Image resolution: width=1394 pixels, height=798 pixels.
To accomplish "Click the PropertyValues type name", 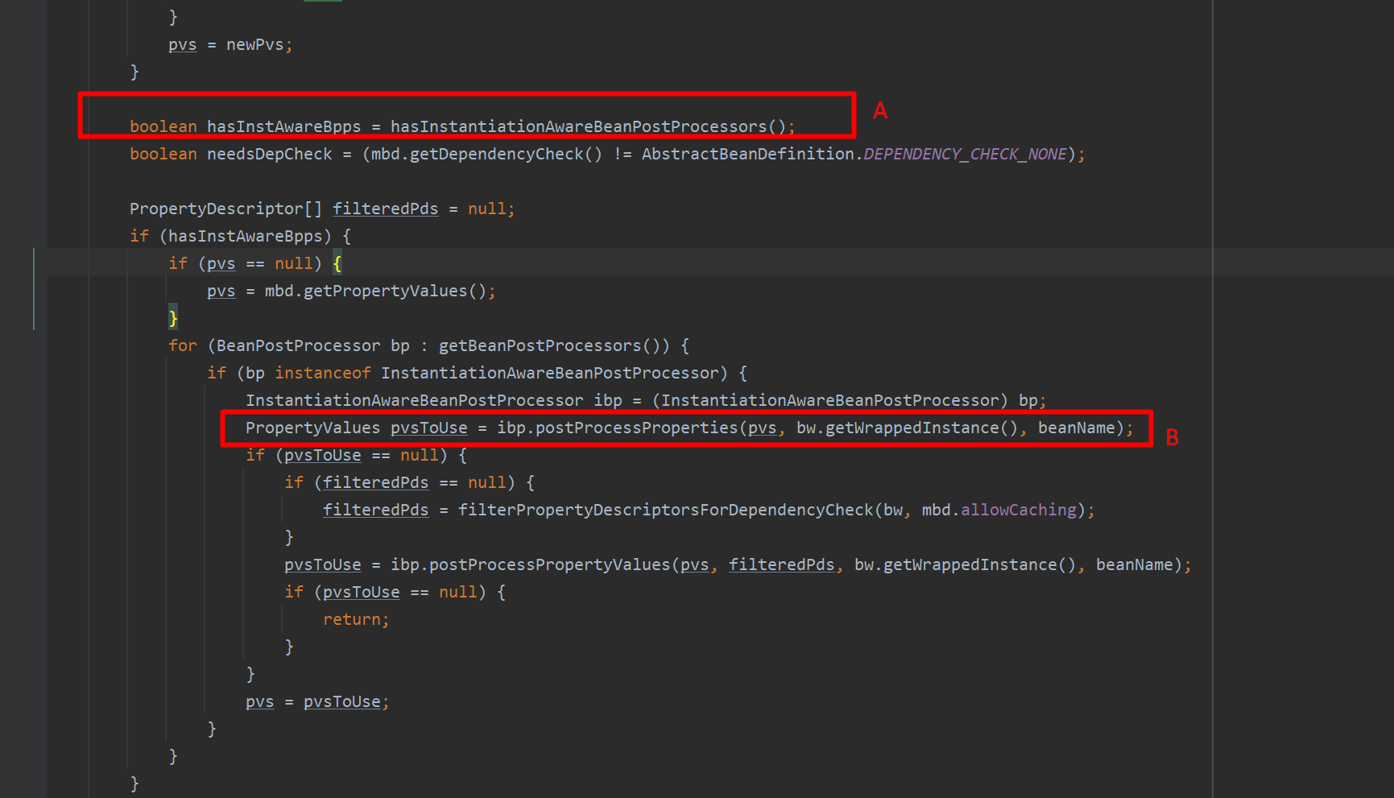I will (x=313, y=428).
